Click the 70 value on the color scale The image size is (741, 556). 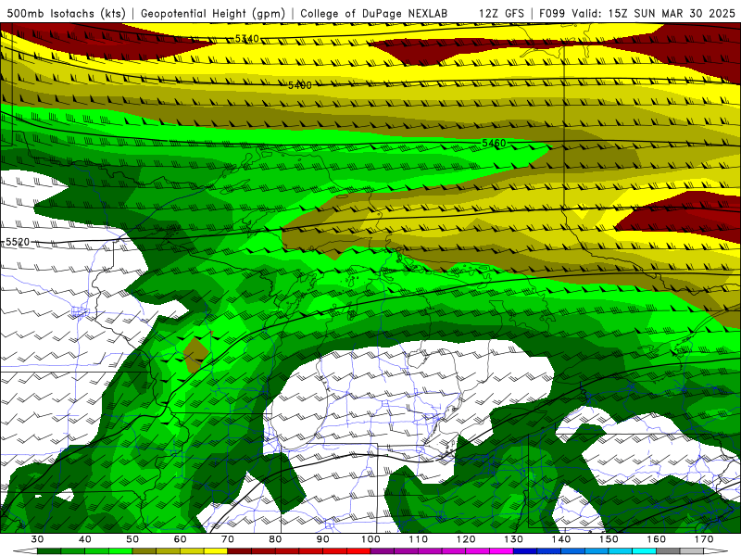[x=228, y=539]
